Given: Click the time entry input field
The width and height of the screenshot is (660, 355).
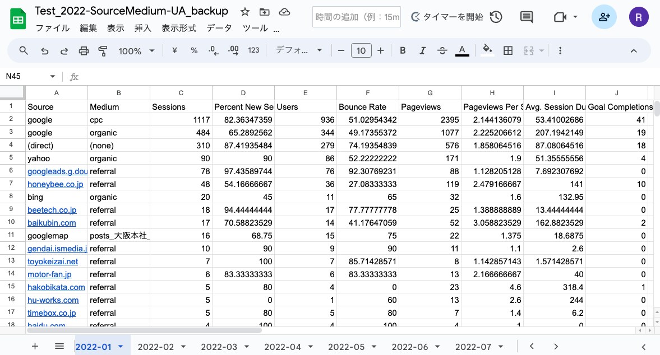Looking at the screenshot, I should click(357, 17).
